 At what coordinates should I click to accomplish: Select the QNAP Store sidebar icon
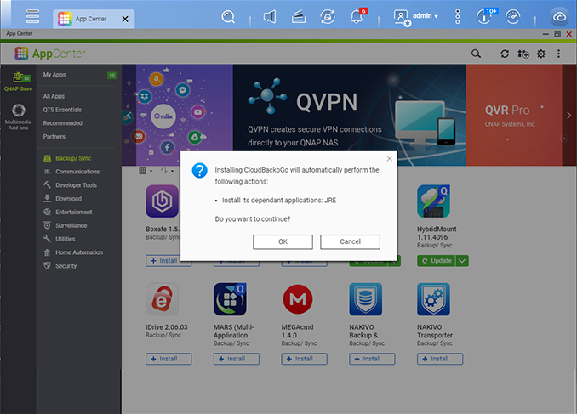[18, 82]
